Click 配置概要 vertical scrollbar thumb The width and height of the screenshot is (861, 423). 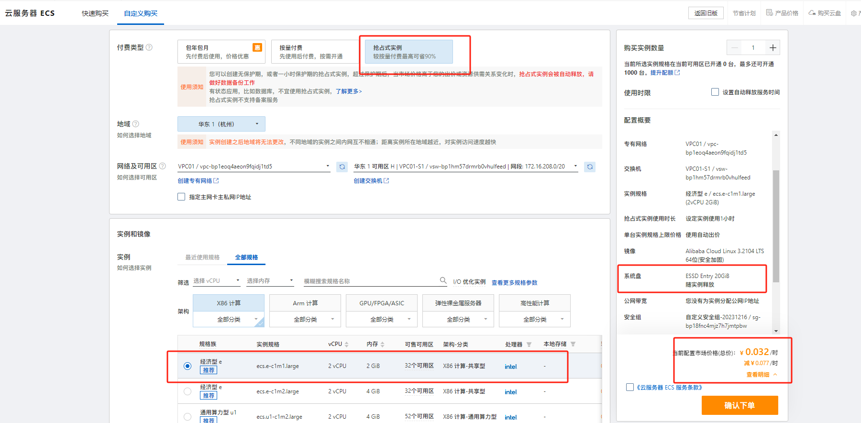coord(776,226)
